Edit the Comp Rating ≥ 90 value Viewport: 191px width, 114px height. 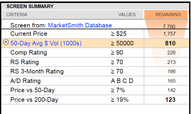117,53
